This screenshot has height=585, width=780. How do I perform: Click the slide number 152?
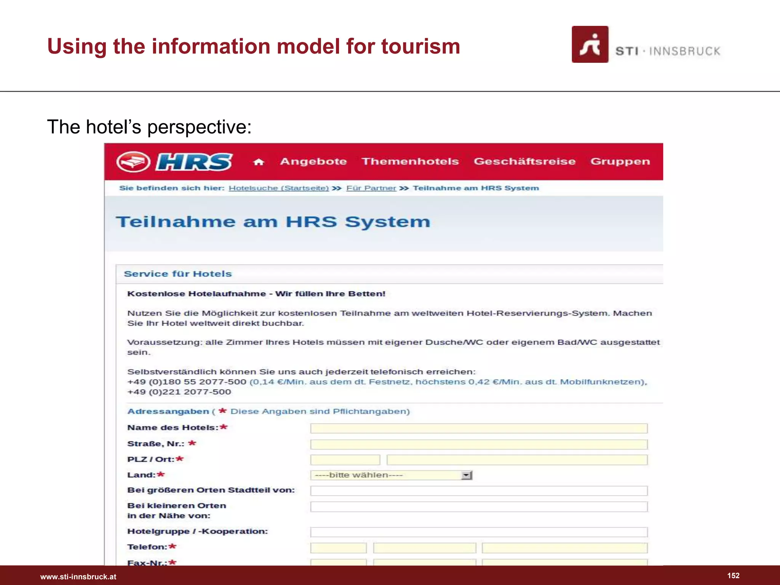tap(733, 575)
